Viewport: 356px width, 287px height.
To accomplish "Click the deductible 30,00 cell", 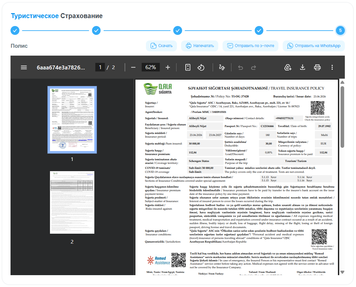I will coord(267,143).
